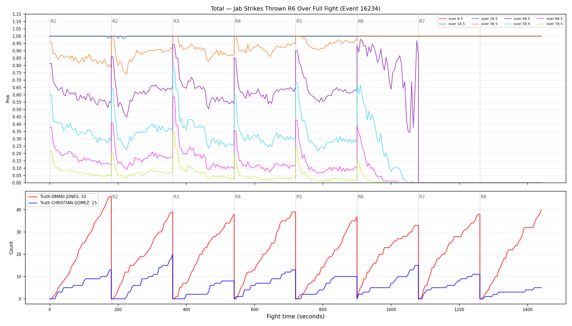
Task: Click the R1 round label in the probability chart
Action: (53, 21)
